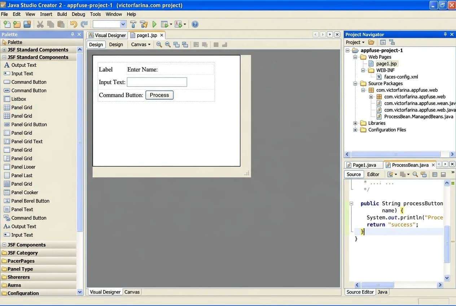
Task: Open the Insert menu
Action: [46, 14]
